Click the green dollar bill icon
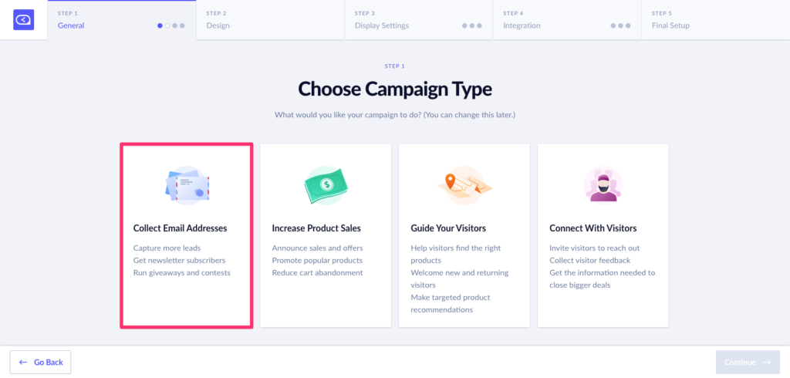This screenshot has height=378, width=790. pos(326,185)
